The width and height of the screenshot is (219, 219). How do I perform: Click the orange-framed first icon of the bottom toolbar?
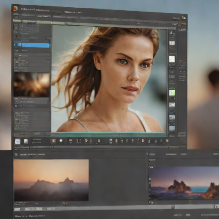pos(54,141)
